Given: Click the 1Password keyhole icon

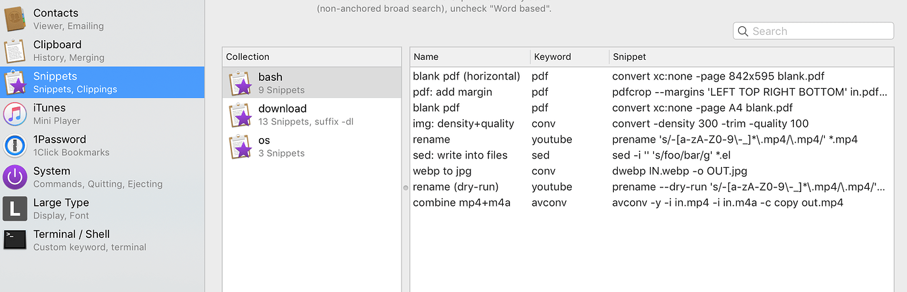Looking at the screenshot, I should coord(15,145).
